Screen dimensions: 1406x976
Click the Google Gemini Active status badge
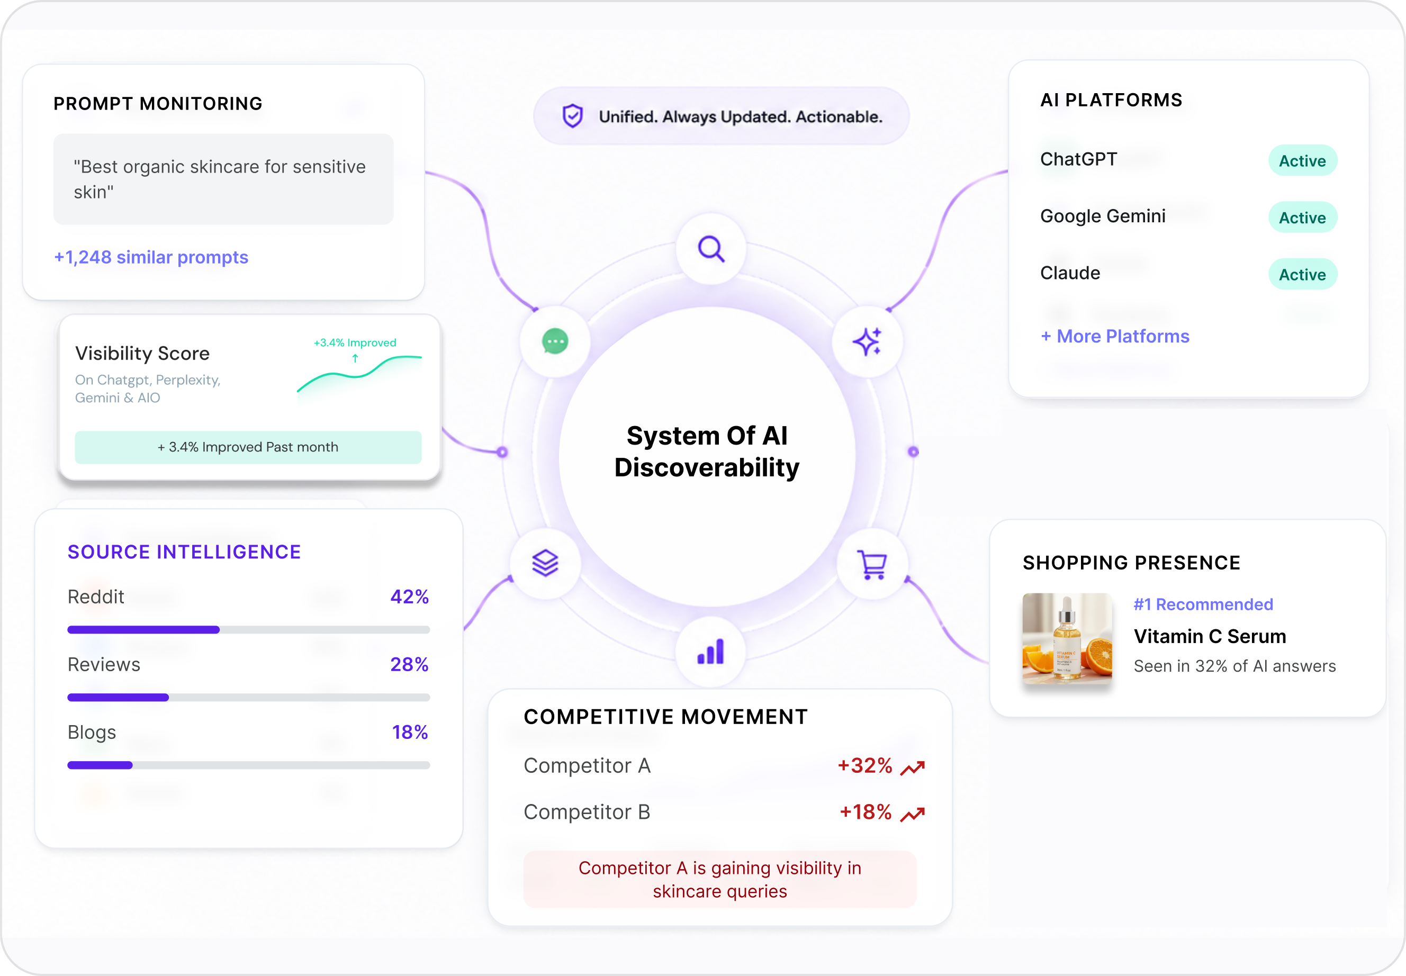1303,217
